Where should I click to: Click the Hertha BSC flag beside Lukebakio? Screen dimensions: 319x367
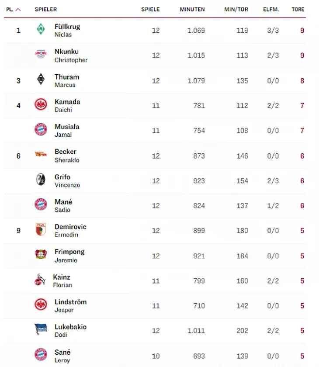tap(41, 329)
